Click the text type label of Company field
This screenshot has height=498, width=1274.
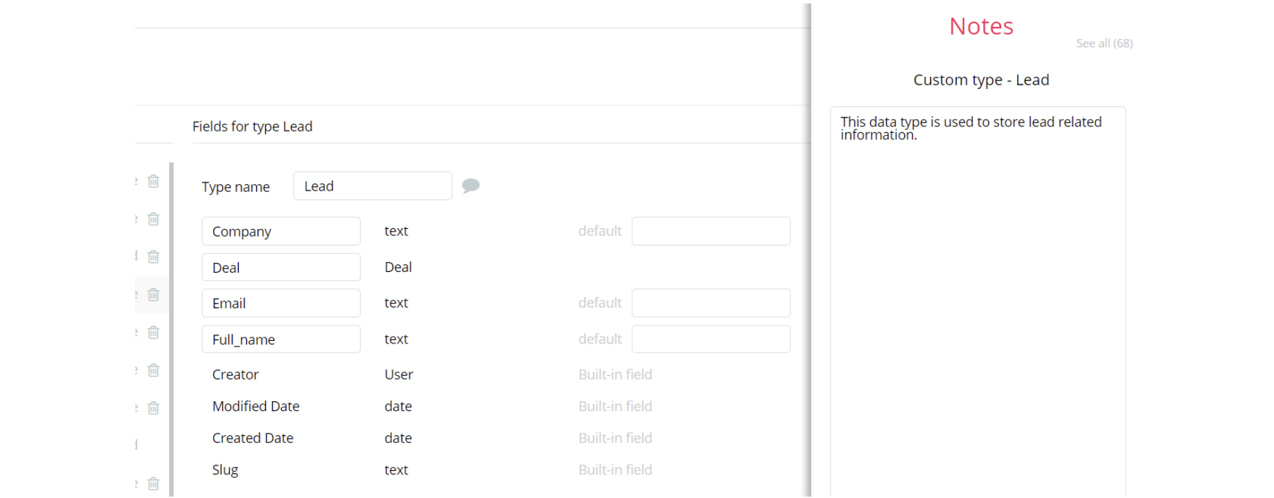tap(396, 231)
